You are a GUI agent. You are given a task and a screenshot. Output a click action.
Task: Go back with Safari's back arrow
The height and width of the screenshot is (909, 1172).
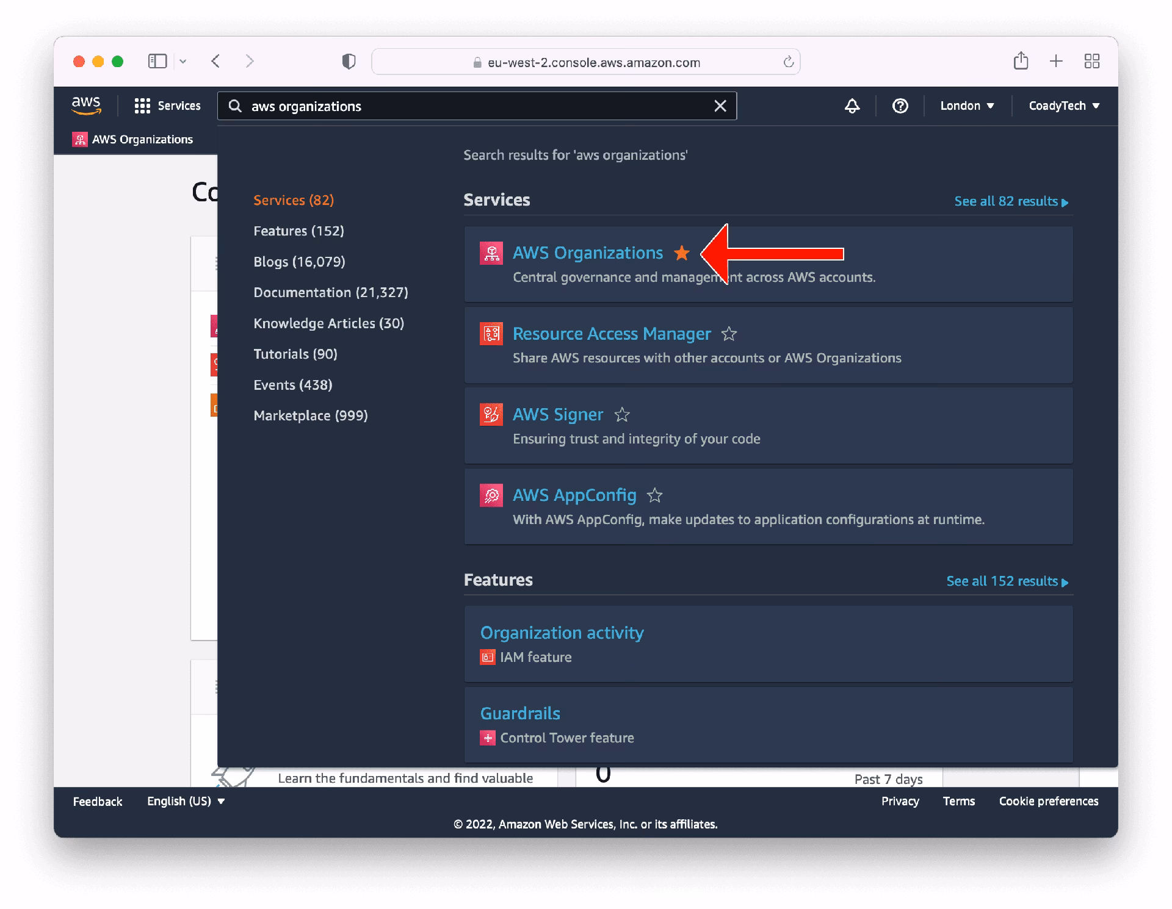tap(215, 61)
